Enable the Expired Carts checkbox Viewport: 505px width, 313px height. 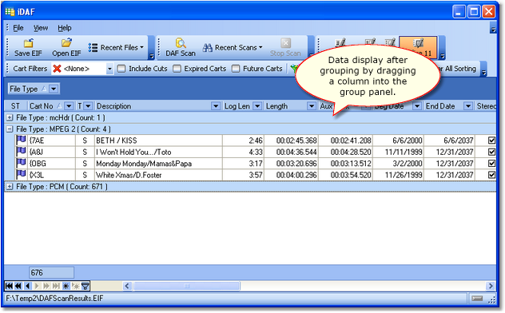coord(177,69)
